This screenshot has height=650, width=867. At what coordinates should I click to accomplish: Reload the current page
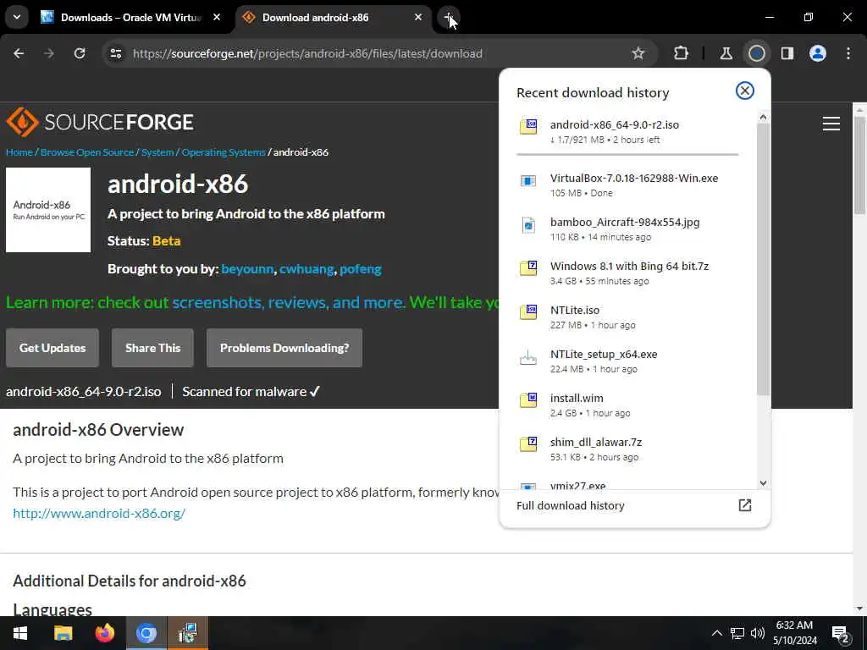pos(80,53)
